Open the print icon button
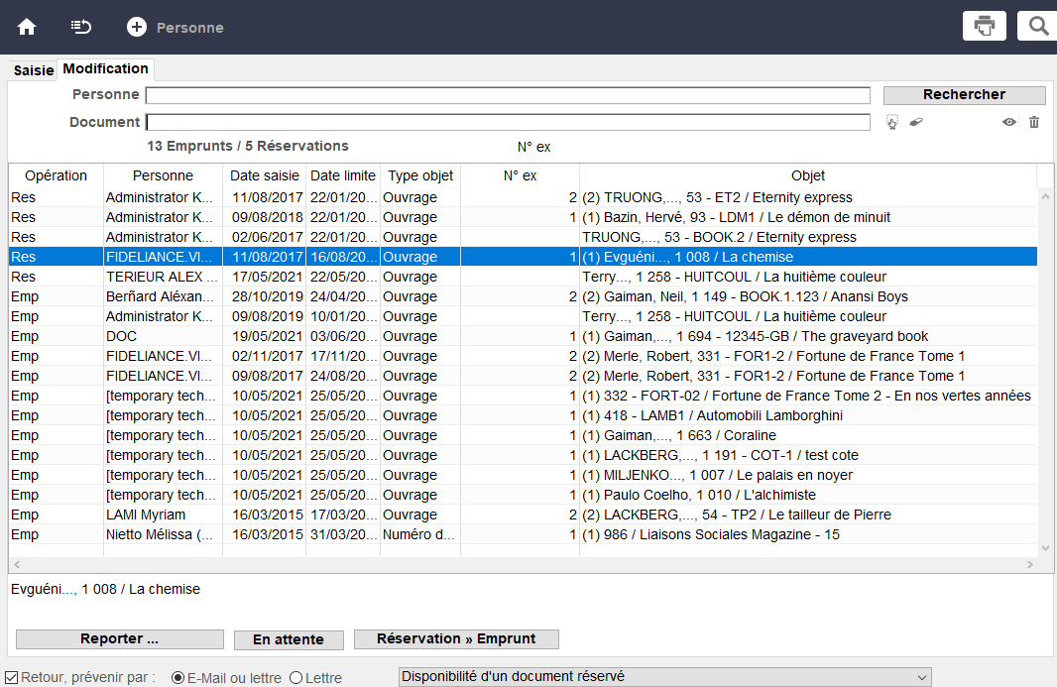 [985, 27]
